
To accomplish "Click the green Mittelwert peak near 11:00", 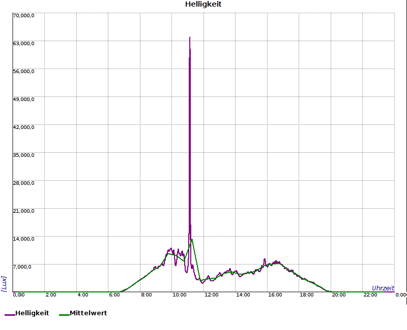I will (192, 240).
